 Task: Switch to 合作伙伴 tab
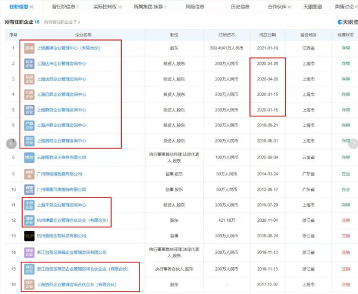tap(279, 7)
